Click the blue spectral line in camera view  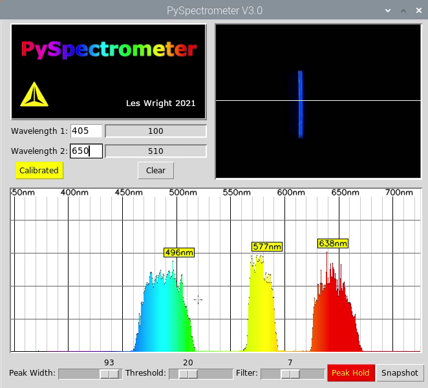(300, 104)
